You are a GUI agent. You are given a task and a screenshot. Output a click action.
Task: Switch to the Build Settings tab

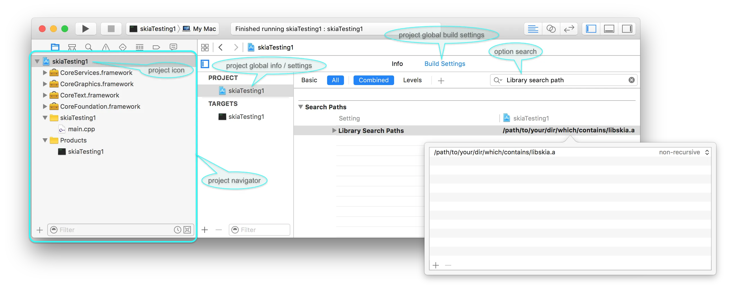click(445, 64)
